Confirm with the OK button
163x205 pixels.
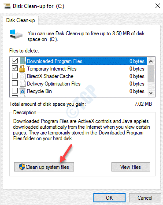pyautogui.click(x=109, y=198)
